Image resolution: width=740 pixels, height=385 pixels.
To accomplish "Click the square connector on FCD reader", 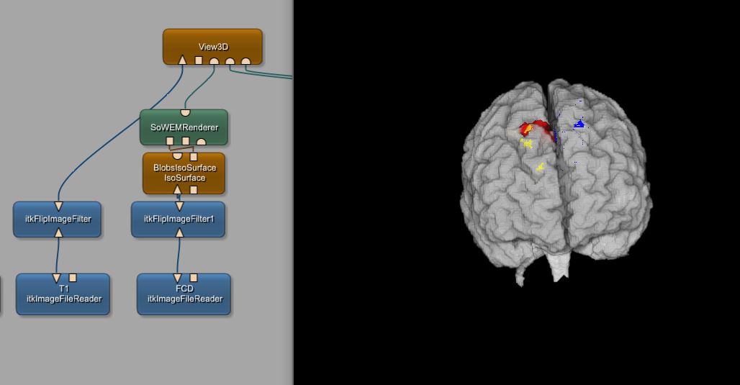I will 194,278.
